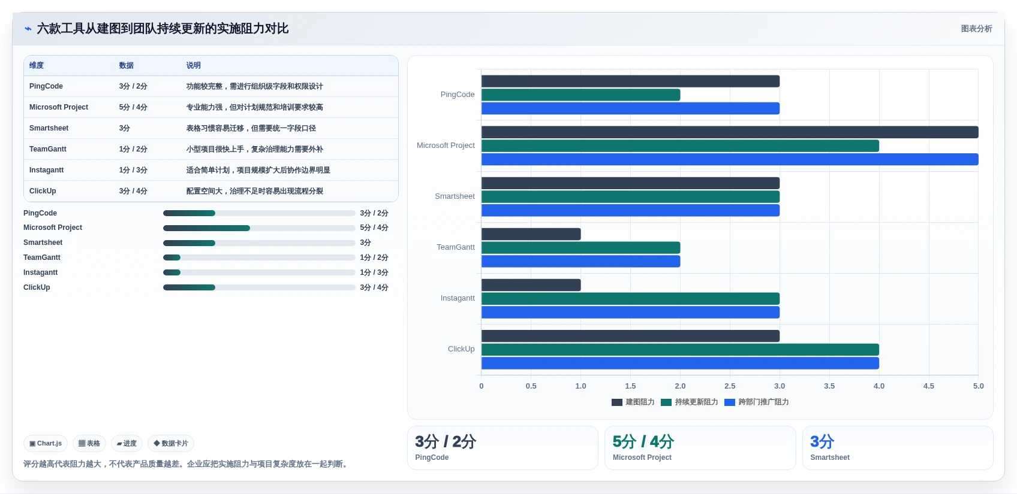Viewport: 1017px width, 494px height.
Task: Click the TeamGantt progress bar
Action: 259,257
